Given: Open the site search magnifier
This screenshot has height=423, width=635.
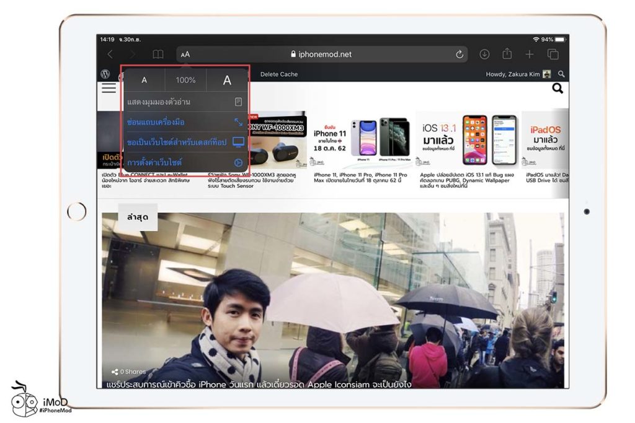Looking at the screenshot, I should click(x=557, y=89).
